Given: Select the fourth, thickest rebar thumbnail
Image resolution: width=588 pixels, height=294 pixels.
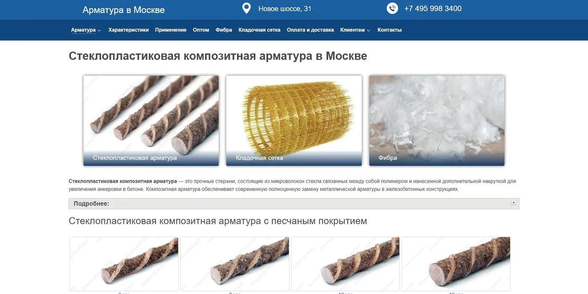Looking at the screenshot, I should click(456, 264).
